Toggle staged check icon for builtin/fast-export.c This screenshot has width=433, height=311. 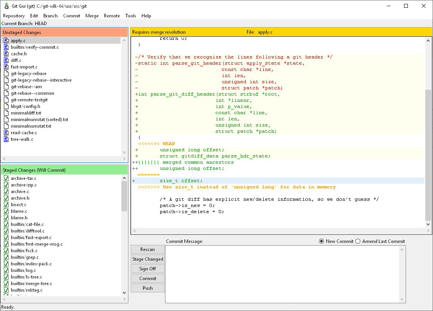(6, 238)
